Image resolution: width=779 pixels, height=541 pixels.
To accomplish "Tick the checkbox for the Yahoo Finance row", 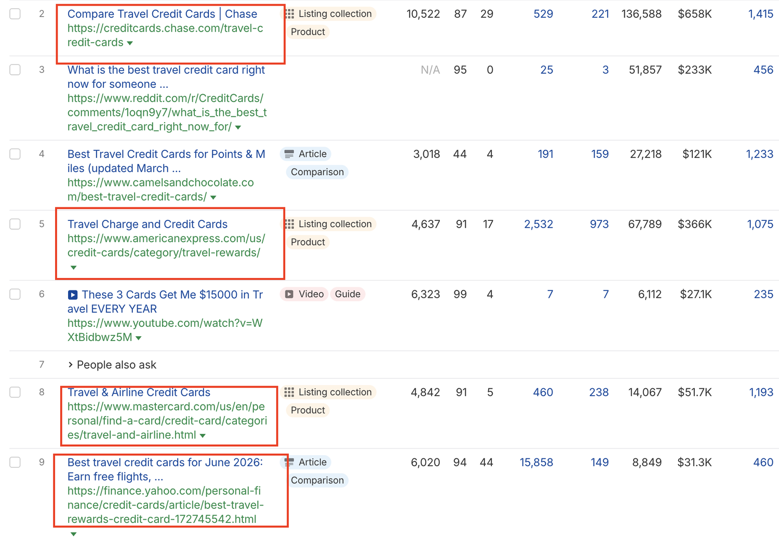I will (15, 463).
